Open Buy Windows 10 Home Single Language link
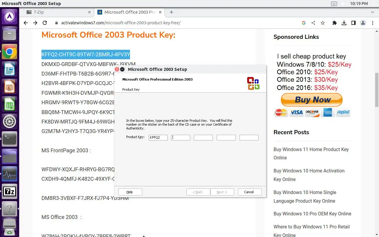379x237 pixels. pyautogui.click(x=305, y=196)
